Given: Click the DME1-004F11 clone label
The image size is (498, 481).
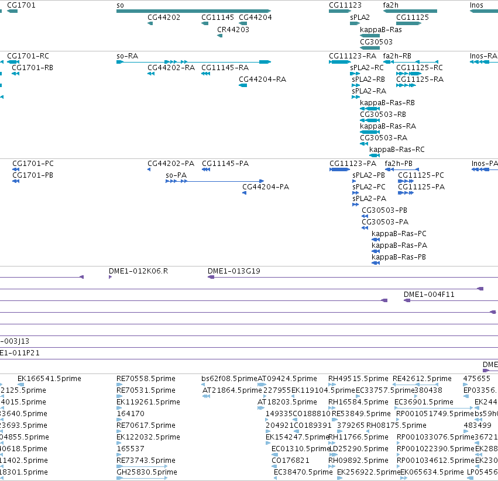Looking at the screenshot, I should tap(429, 295).
